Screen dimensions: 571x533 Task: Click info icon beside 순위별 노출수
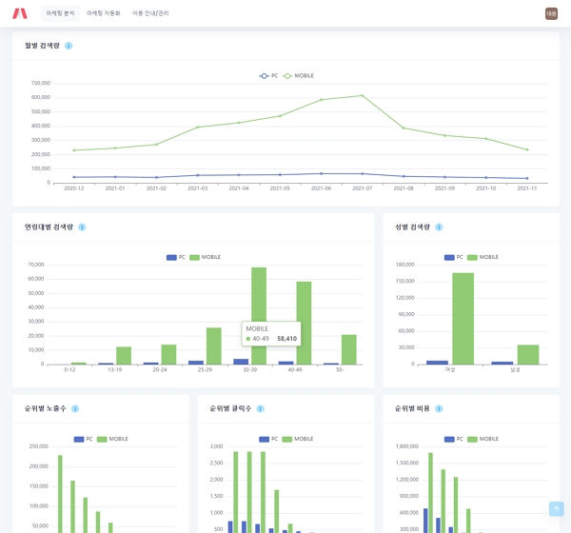(75, 408)
